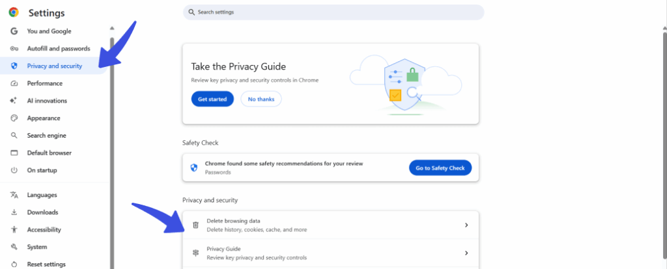Click the power icon for On startup
Image resolution: width=667 pixels, height=269 pixels.
click(x=14, y=170)
